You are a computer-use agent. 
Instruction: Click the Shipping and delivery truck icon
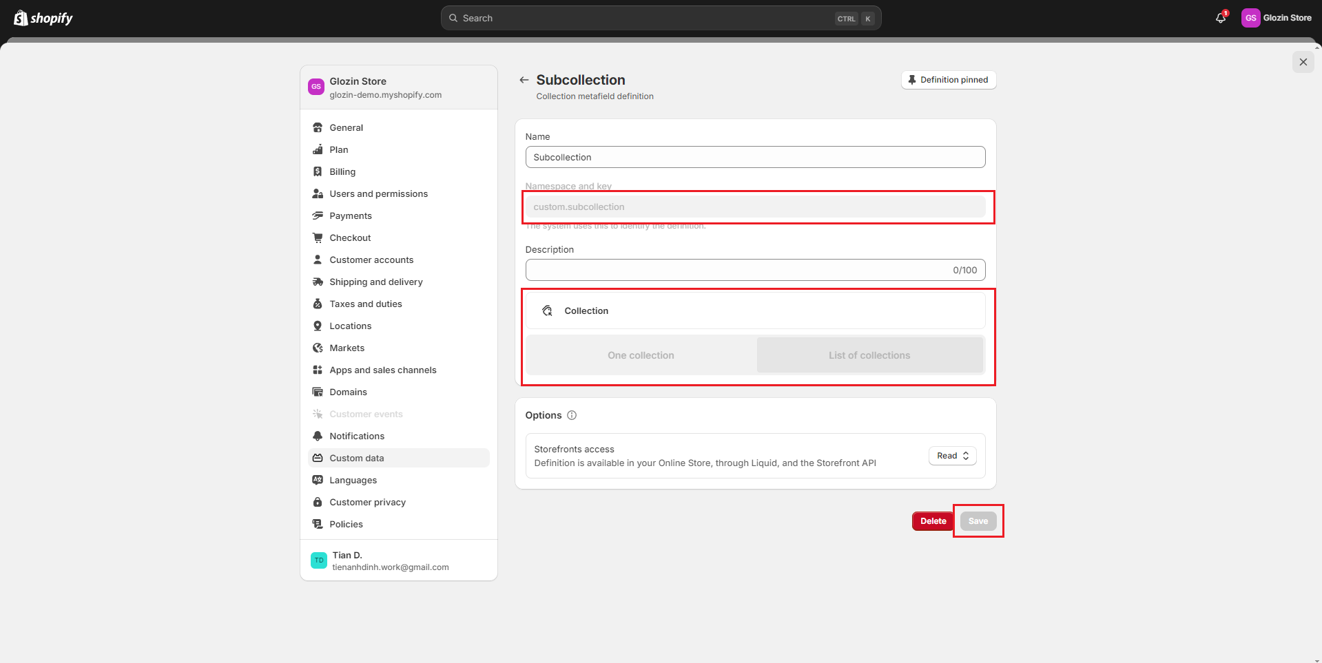tap(318, 282)
